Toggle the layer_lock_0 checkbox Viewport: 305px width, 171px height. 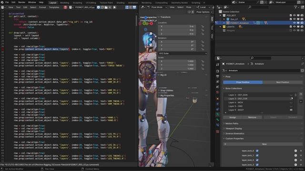click(x=257, y=151)
